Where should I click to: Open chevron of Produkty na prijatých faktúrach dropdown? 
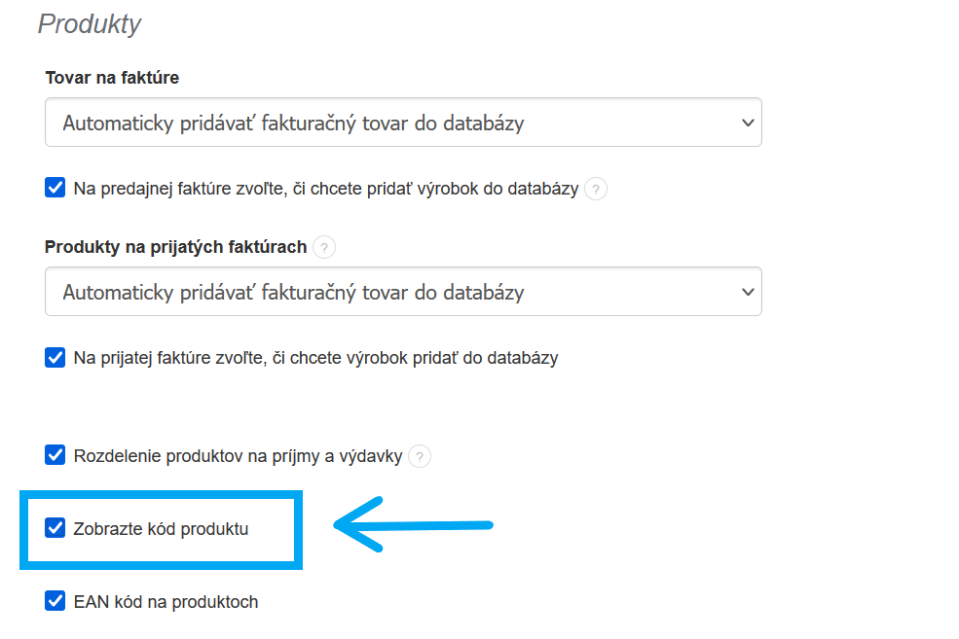click(x=747, y=292)
